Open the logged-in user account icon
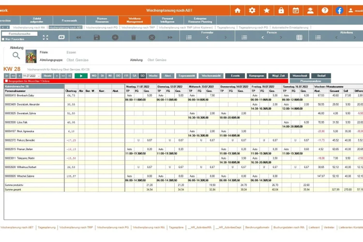The image size is (363, 242). click(351, 11)
